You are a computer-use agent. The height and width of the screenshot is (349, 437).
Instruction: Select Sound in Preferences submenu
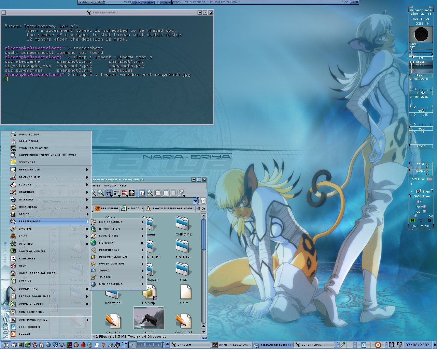pyautogui.click(x=118, y=270)
